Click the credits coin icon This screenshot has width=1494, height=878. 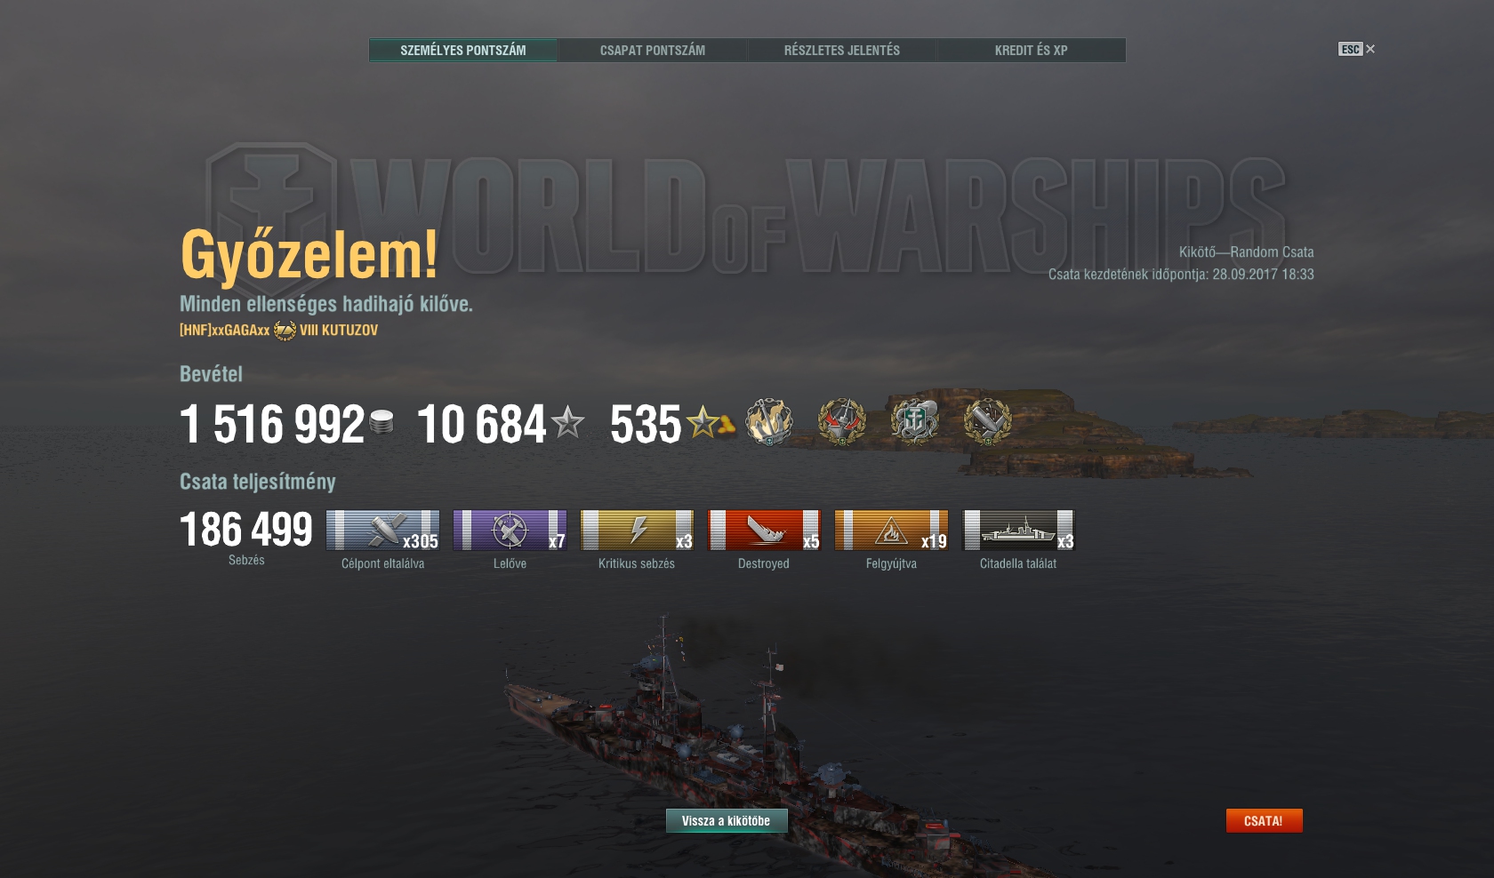[382, 422]
